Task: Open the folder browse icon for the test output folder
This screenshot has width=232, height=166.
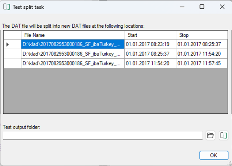Action: [210, 135]
